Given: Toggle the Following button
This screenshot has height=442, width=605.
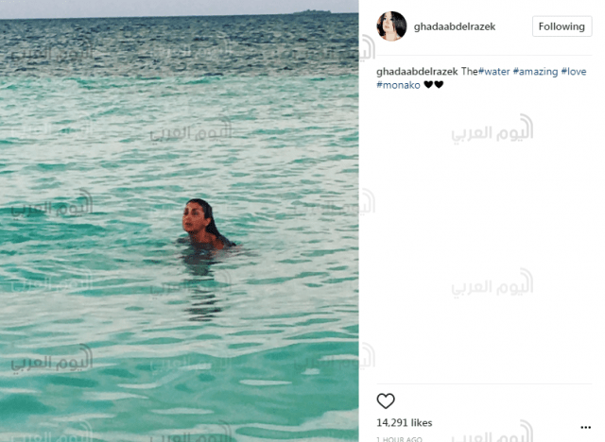Looking at the screenshot, I should (562, 26).
